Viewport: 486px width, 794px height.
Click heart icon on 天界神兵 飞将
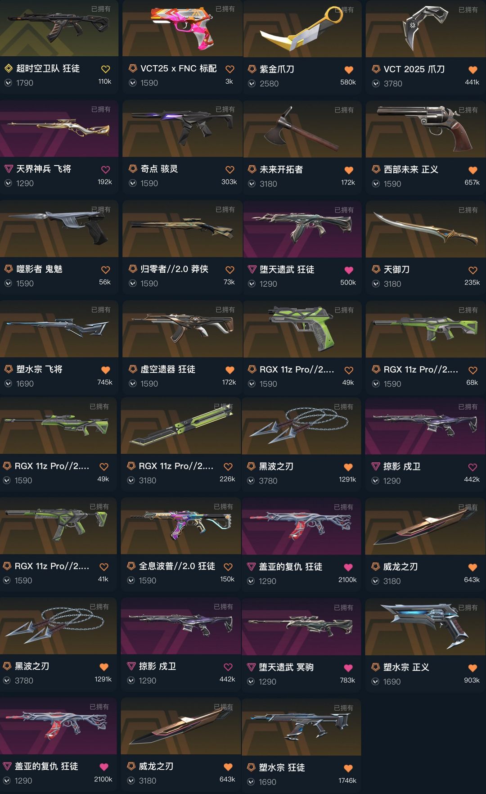click(x=105, y=170)
